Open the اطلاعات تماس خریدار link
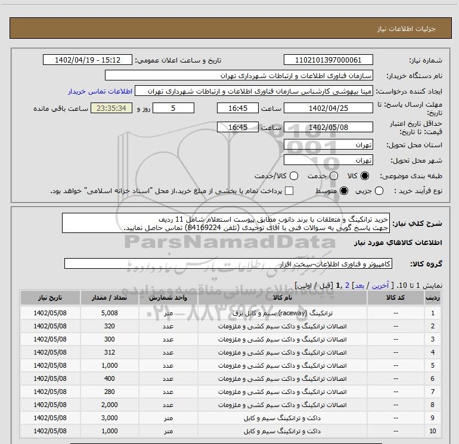Screen dimensions: 459x444 tap(100, 91)
